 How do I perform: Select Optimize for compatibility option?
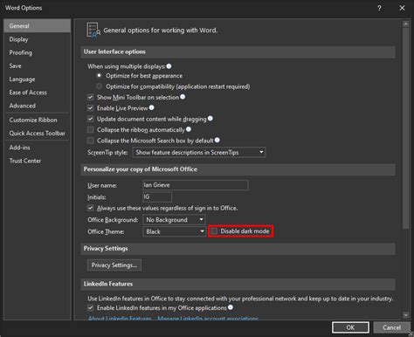[x=100, y=86]
